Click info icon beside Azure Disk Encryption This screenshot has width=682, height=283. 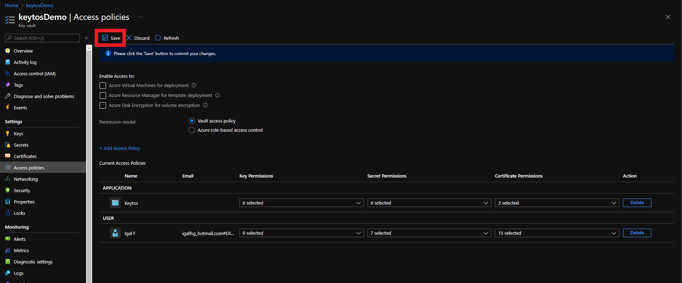click(x=205, y=105)
